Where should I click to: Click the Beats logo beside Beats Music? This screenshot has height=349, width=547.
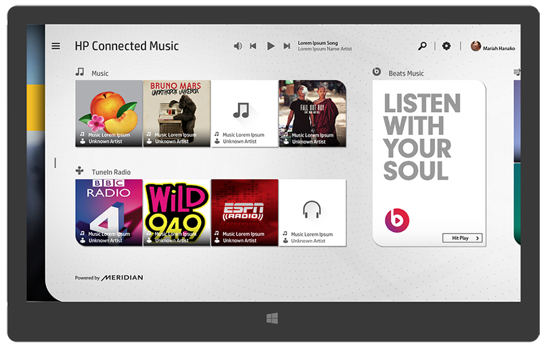pos(377,71)
